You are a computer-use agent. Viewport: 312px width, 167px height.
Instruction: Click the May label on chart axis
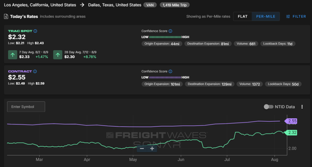point(133,159)
